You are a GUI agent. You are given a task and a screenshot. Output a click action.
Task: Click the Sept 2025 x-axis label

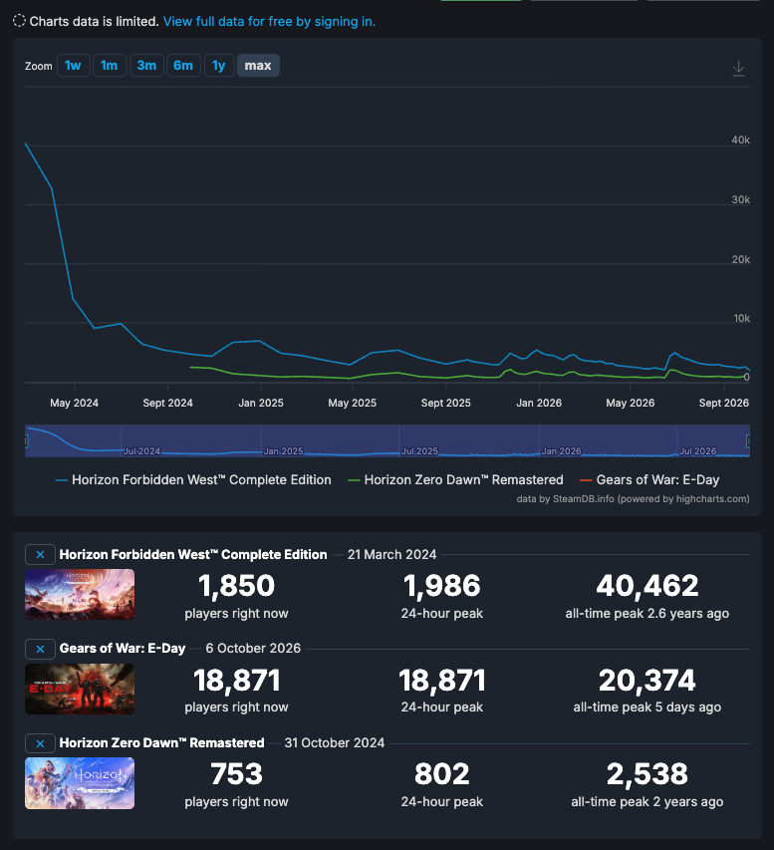point(445,403)
